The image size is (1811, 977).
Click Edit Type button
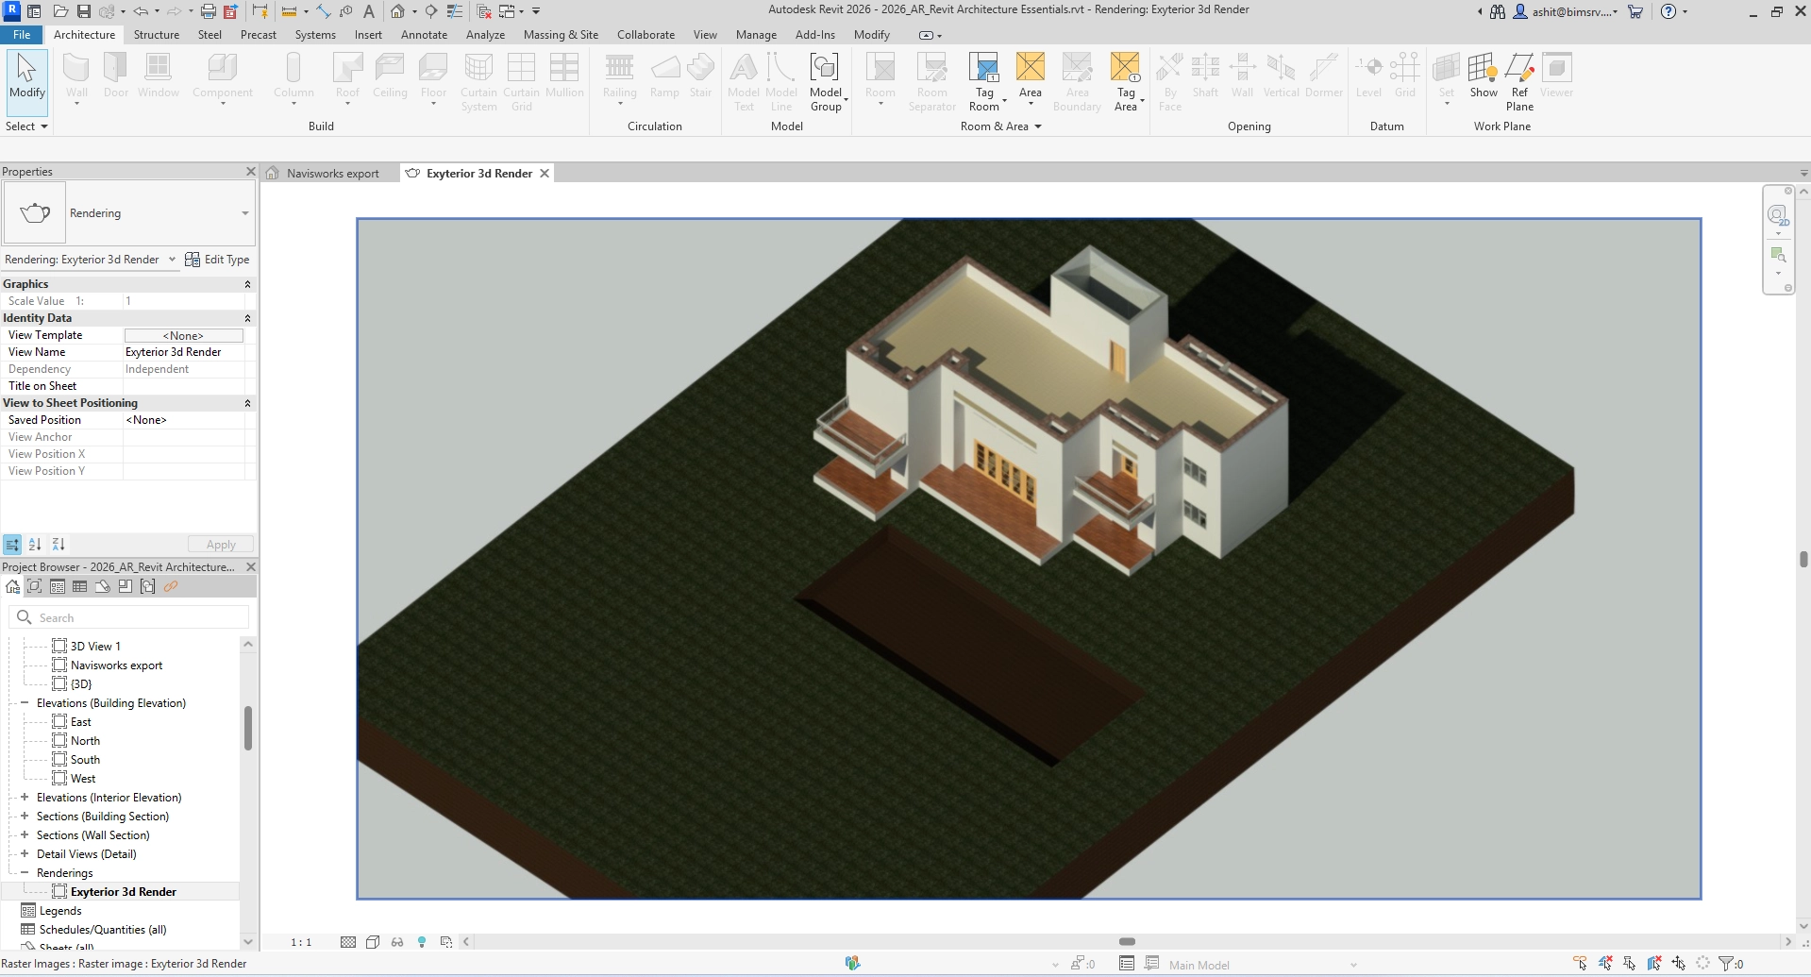tap(217, 260)
